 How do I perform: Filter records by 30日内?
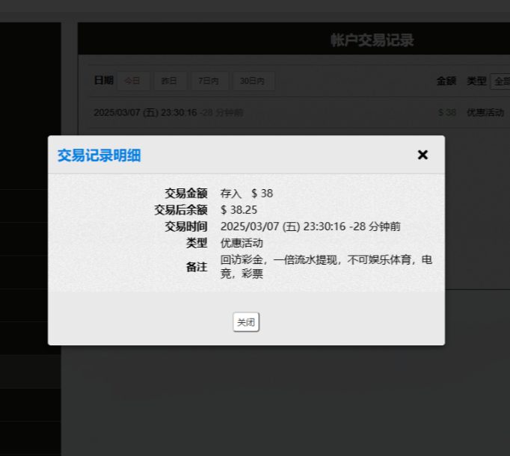coord(253,81)
